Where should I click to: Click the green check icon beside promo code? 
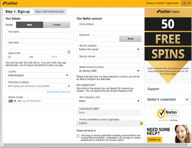tap(142, 123)
